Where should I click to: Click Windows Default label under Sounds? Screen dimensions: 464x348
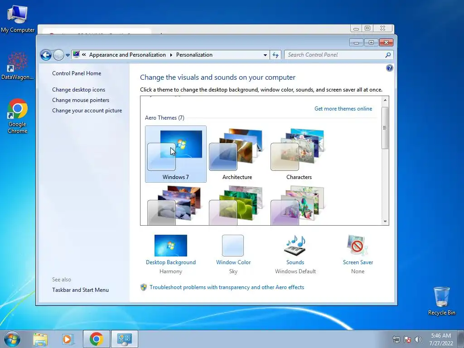[x=295, y=271]
